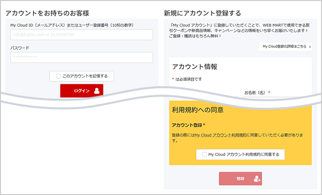Check the My Cloud アカウント利用規約に同意する box
The width and height of the screenshot is (322, 195).
point(204,155)
